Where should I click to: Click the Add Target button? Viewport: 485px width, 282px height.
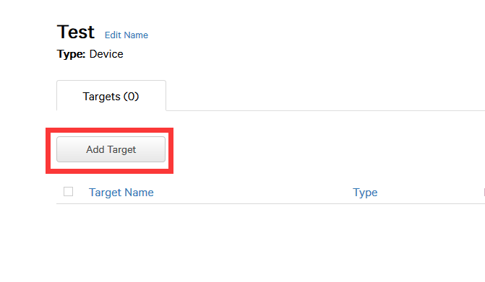click(x=111, y=149)
